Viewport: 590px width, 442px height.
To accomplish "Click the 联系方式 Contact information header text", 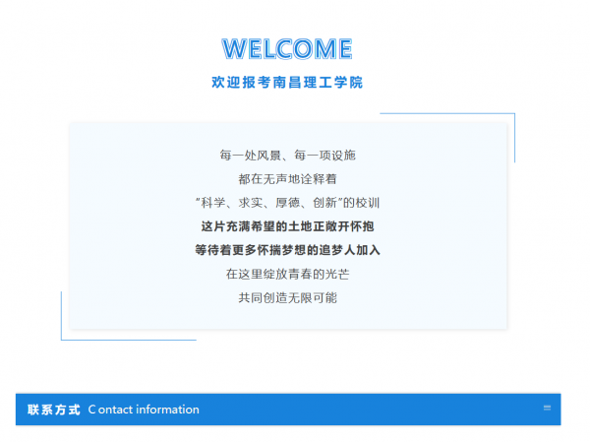I will [113, 410].
